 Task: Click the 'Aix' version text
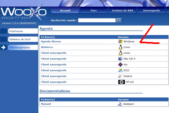point(125,65)
